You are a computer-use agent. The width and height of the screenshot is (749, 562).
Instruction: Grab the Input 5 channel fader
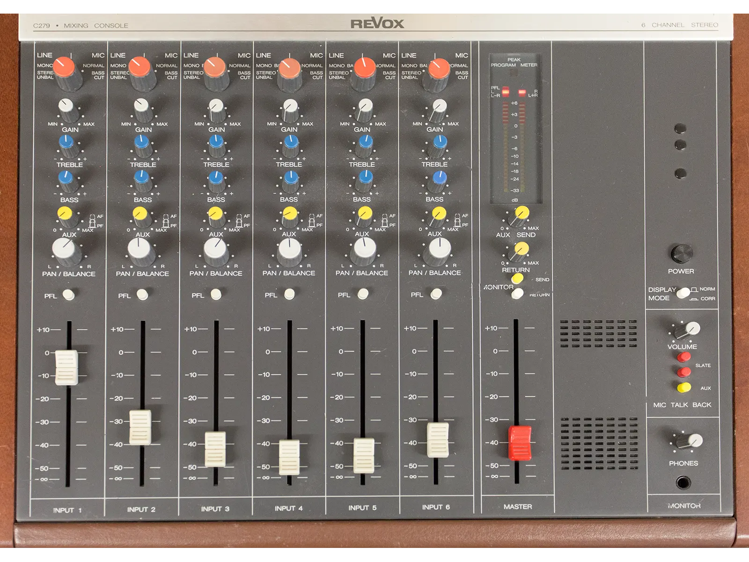(x=363, y=456)
